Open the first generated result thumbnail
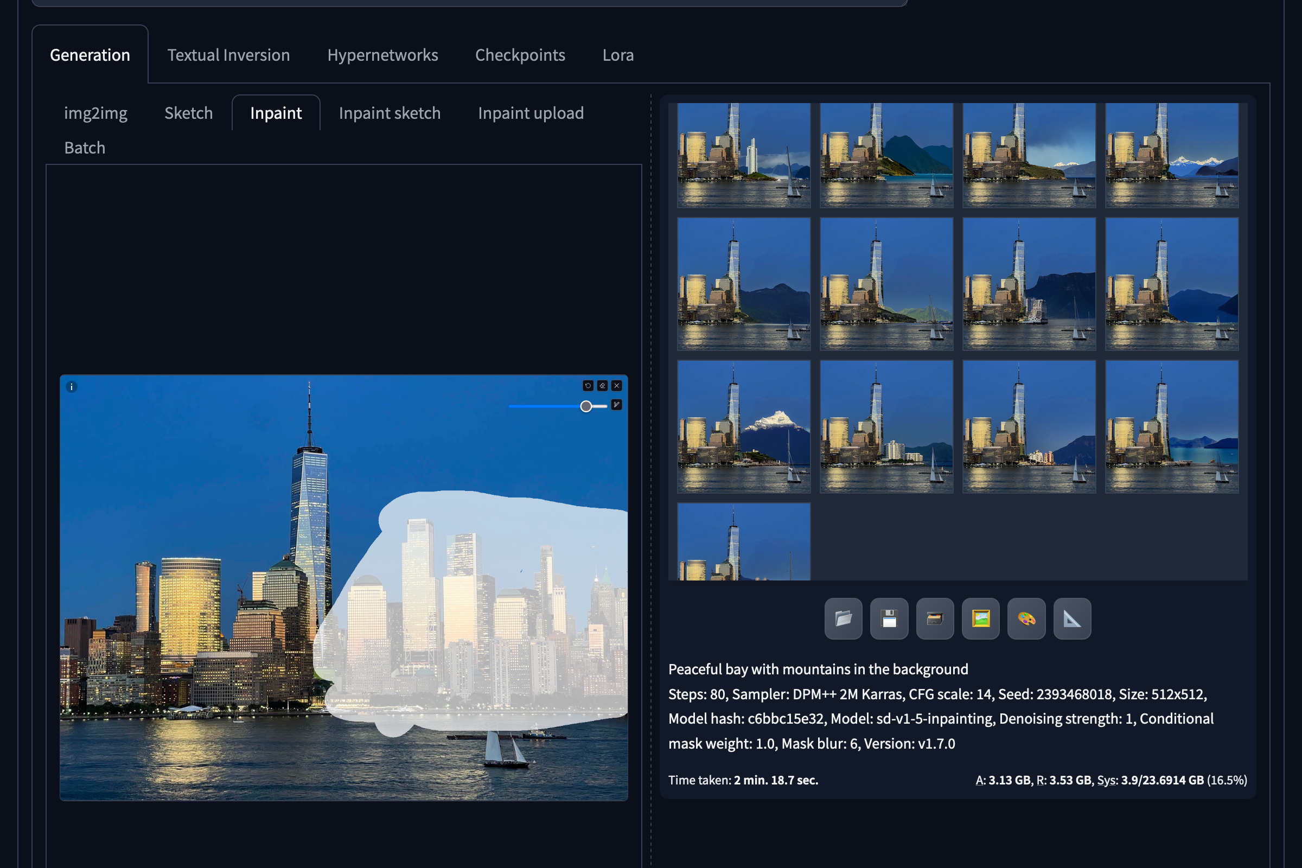 pyautogui.click(x=743, y=155)
